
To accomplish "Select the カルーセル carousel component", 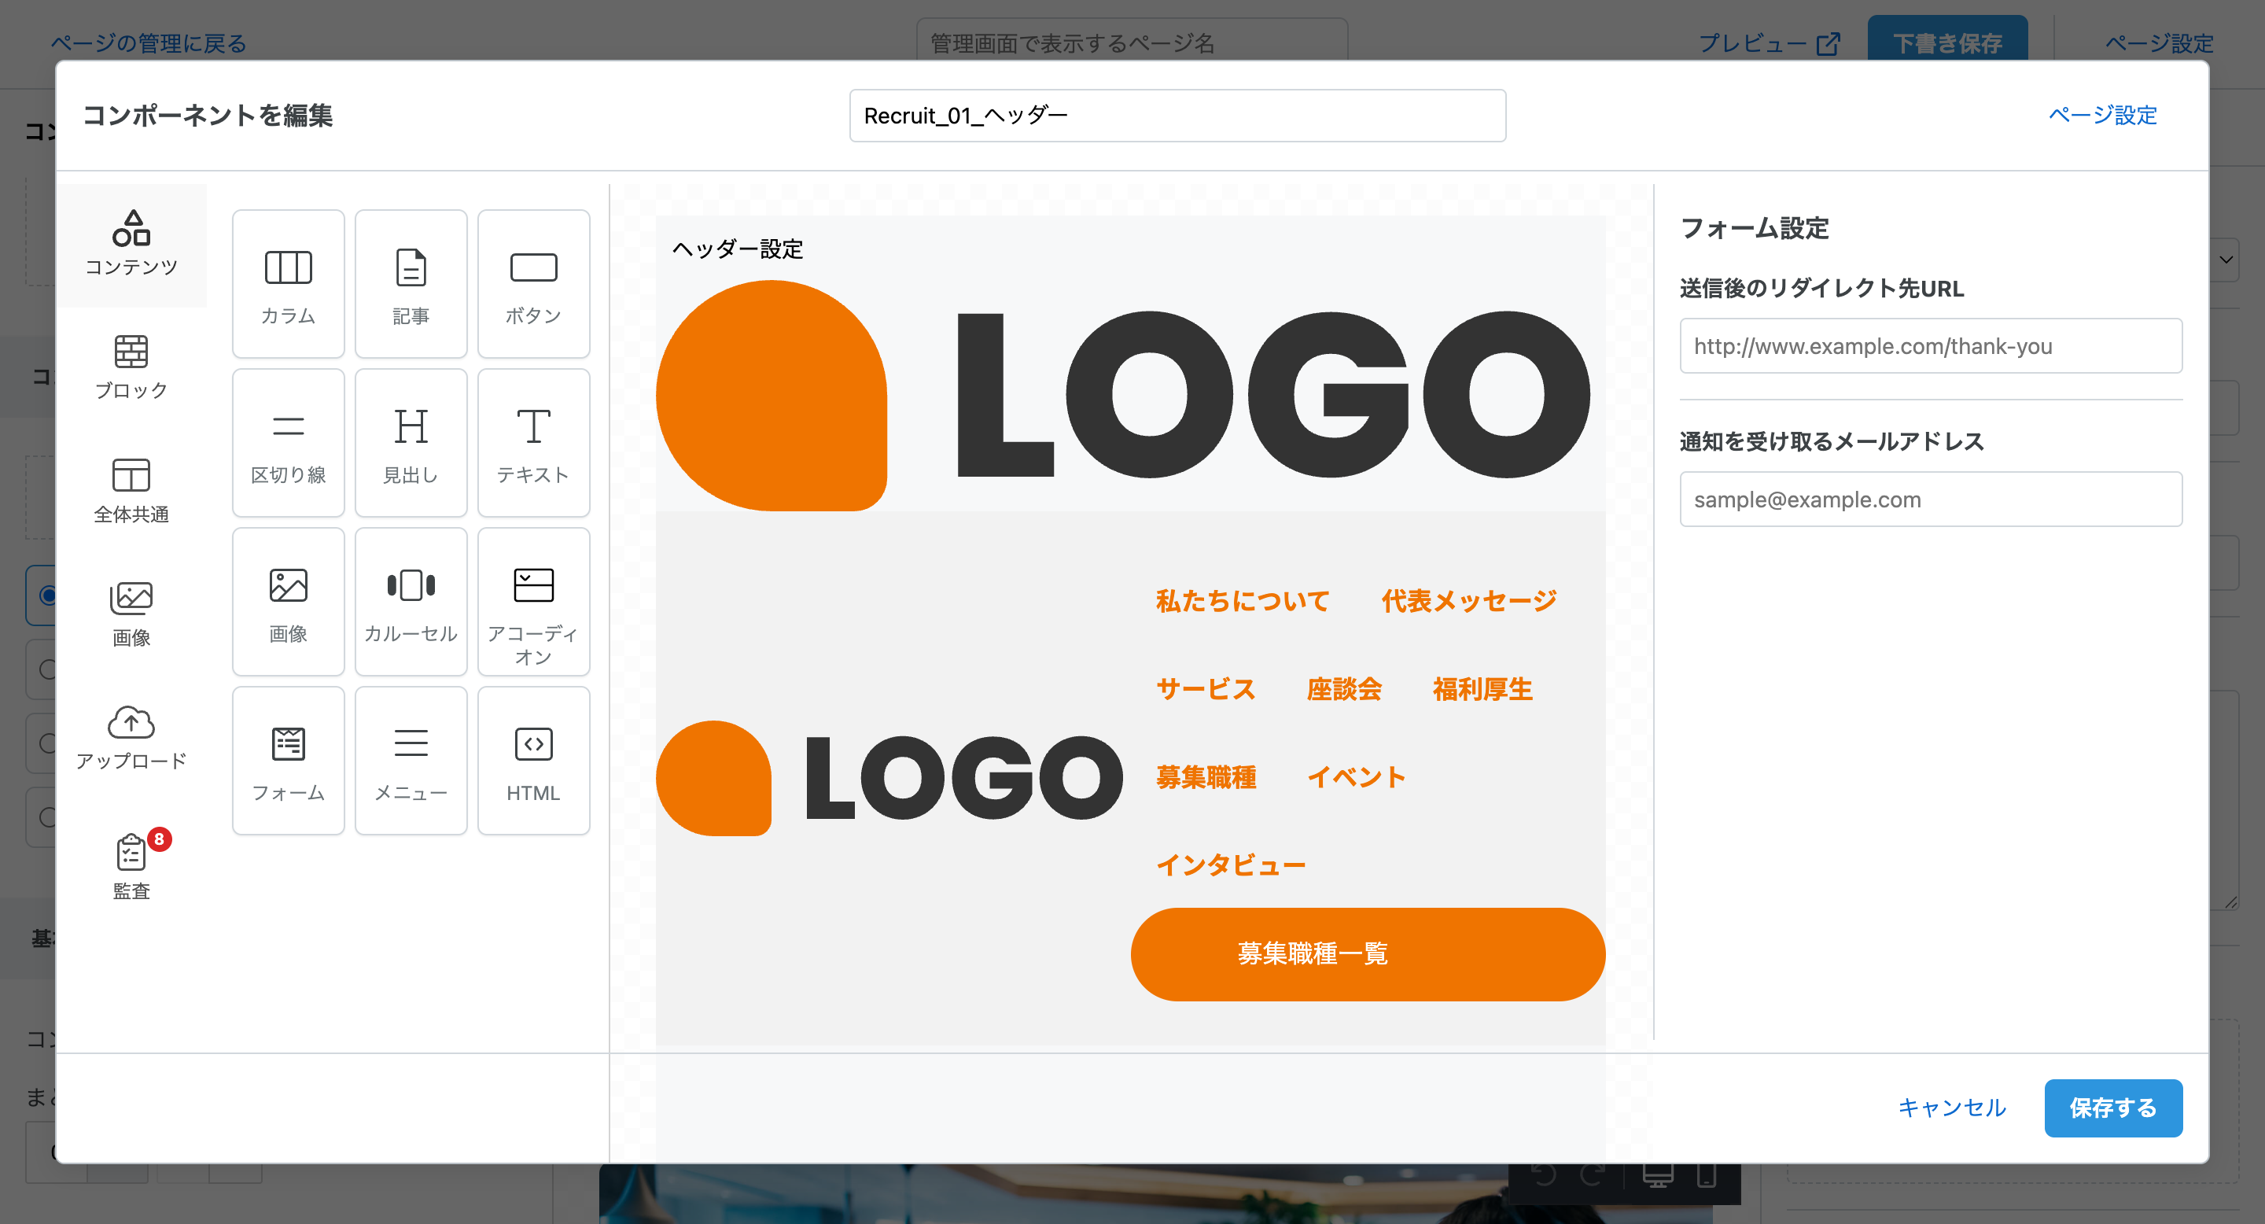I will tap(411, 603).
